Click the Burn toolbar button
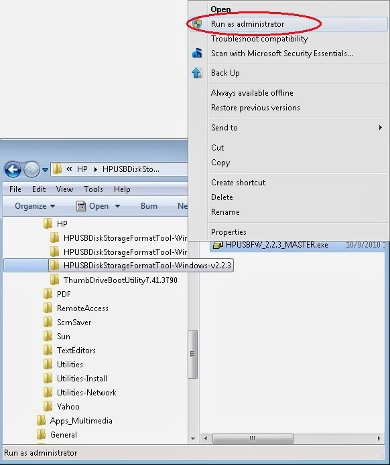Viewport: 390px width, 465px height. coord(149,206)
